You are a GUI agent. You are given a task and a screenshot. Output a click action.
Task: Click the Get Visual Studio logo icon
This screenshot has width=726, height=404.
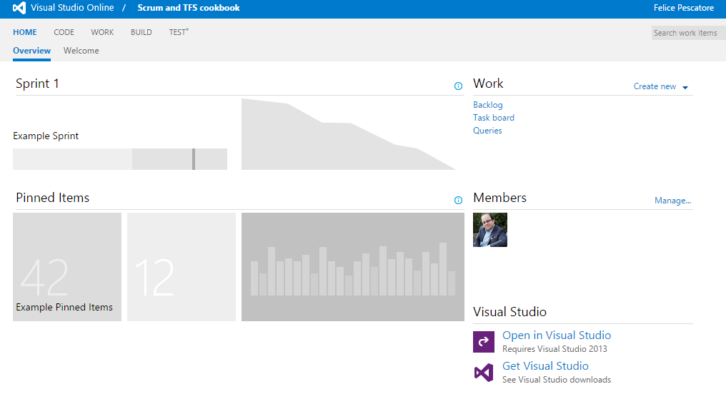[x=483, y=373]
